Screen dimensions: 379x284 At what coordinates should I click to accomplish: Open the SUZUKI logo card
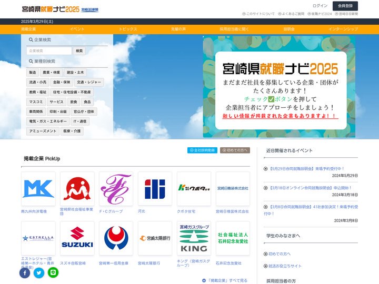(77, 238)
